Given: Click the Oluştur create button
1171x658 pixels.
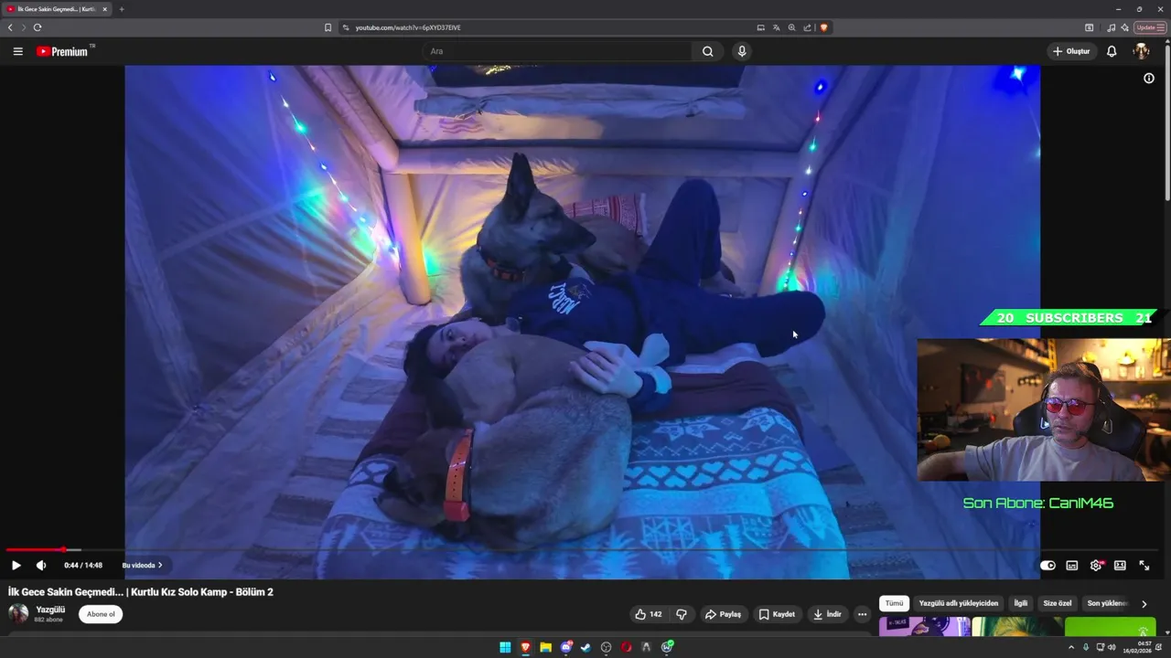Looking at the screenshot, I should pos(1071,51).
